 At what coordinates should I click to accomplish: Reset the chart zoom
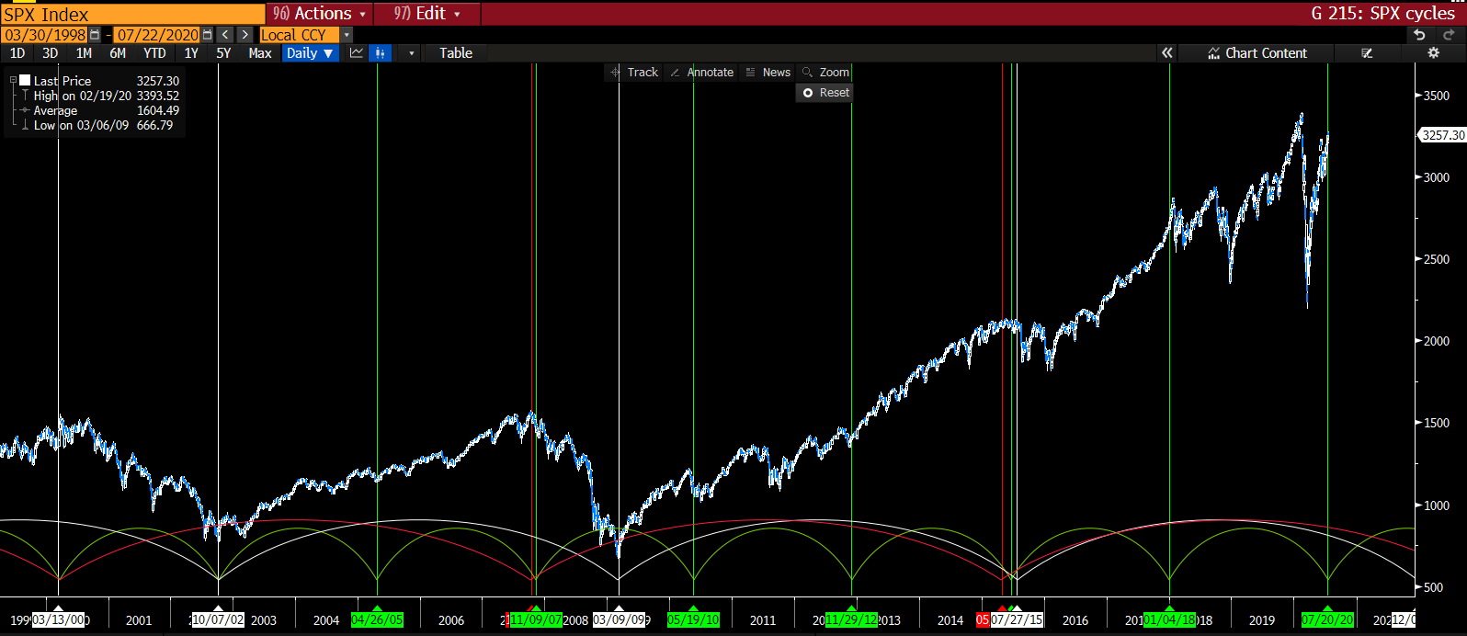(x=825, y=93)
